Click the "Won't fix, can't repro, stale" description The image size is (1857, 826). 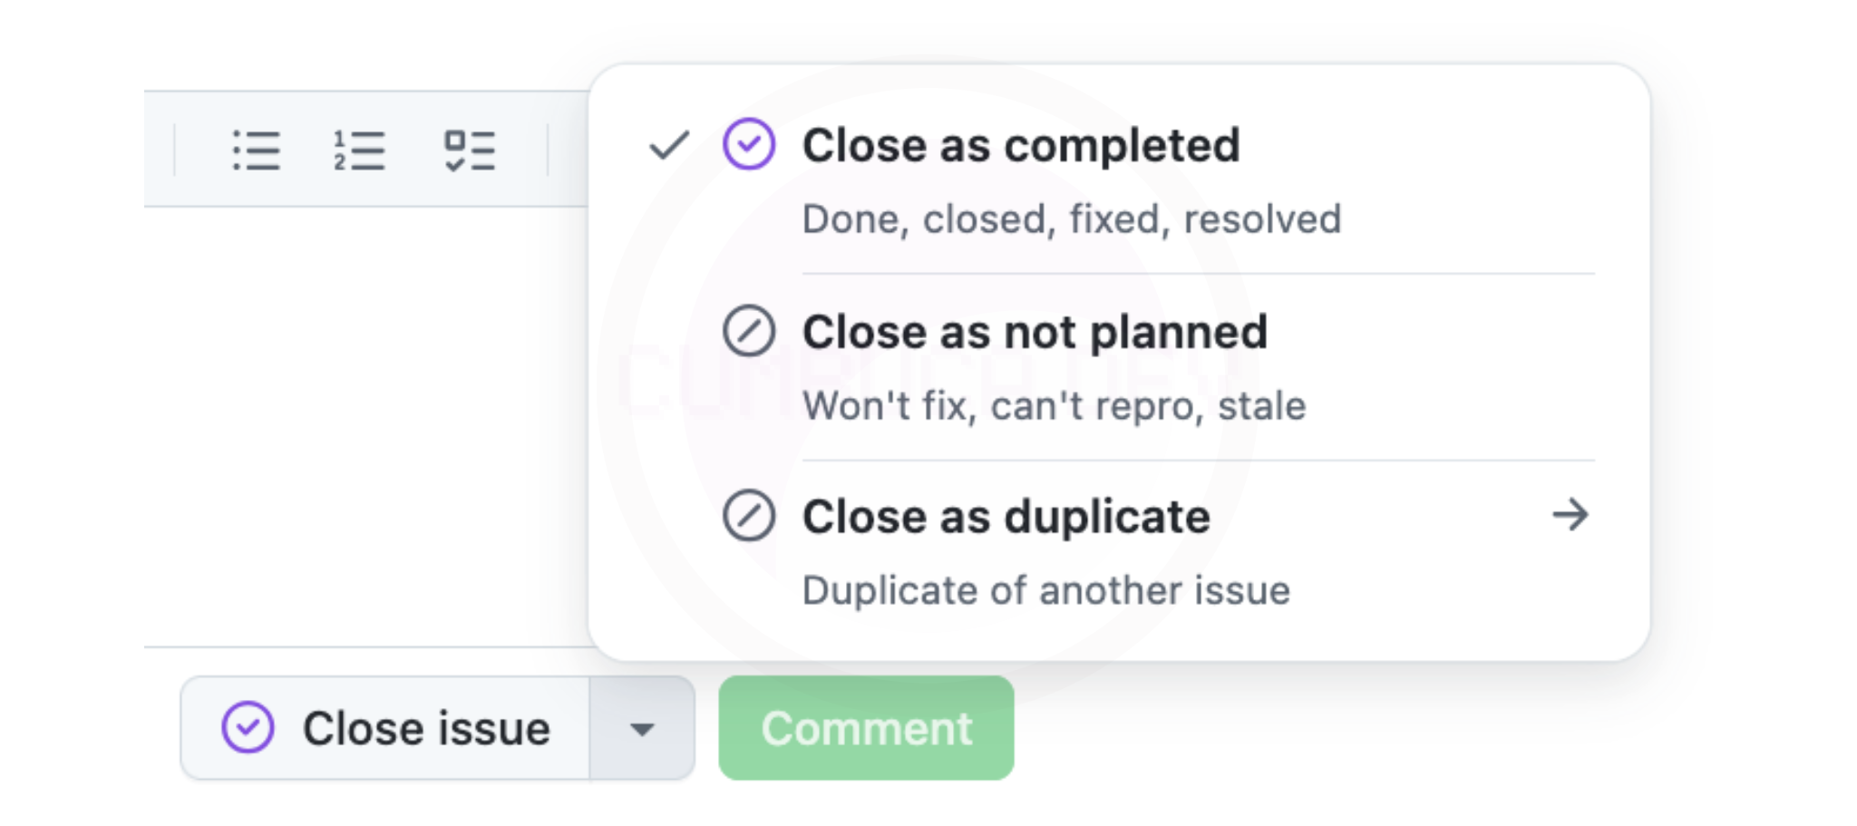1054,406
